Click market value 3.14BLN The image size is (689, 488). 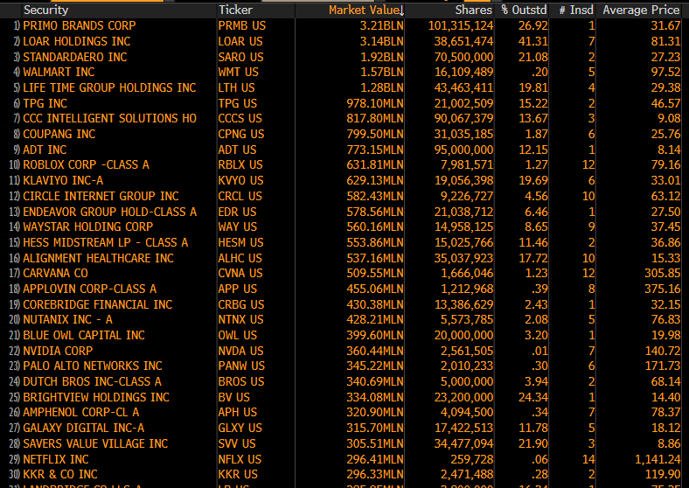(x=381, y=41)
